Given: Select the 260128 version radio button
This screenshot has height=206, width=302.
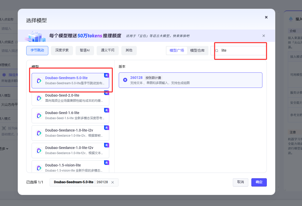Looking at the screenshot, I should pos(125,80).
